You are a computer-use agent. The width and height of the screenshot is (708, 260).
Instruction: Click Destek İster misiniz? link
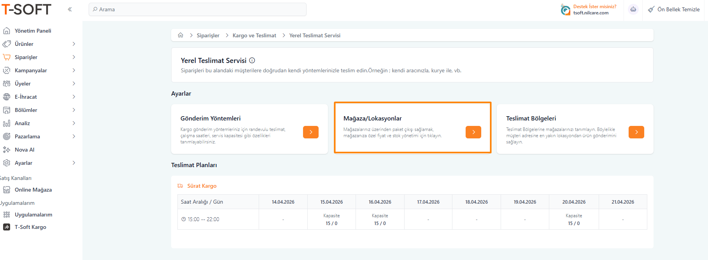(595, 7)
